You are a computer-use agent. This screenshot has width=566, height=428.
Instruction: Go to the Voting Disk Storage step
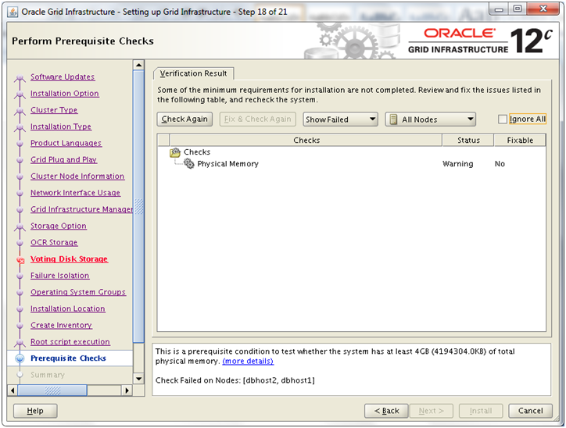click(69, 259)
